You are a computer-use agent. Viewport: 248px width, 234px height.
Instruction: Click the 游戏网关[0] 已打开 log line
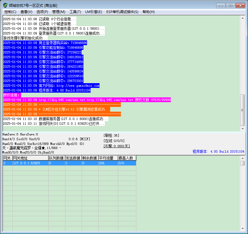tap(54, 124)
